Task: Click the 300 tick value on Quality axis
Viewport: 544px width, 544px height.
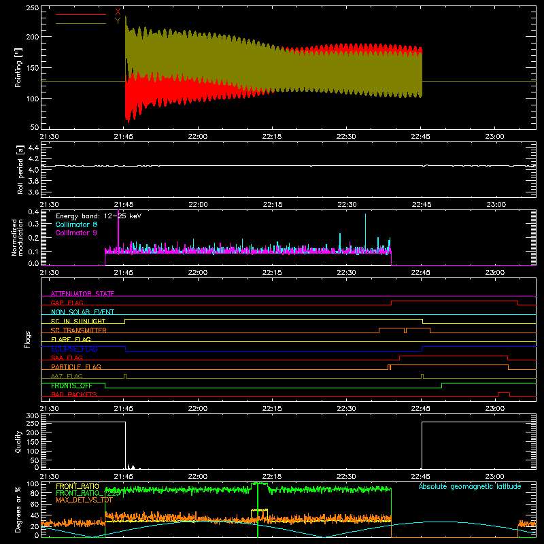Action: coord(33,416)
